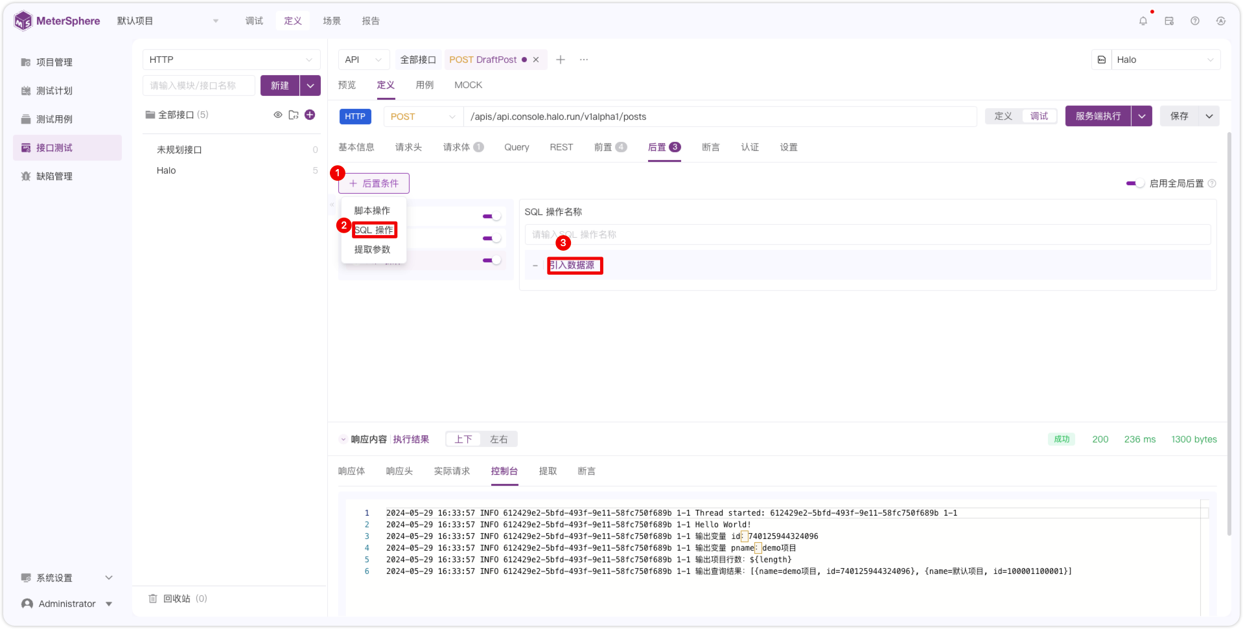This screenshot has width=1243, height=629.
Task: Click the 引入数据源 link
Action: (572, 265)
